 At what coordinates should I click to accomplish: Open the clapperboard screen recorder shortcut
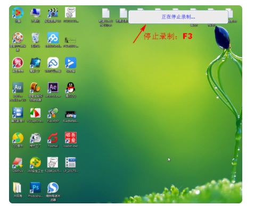click(x=53, y=13)
